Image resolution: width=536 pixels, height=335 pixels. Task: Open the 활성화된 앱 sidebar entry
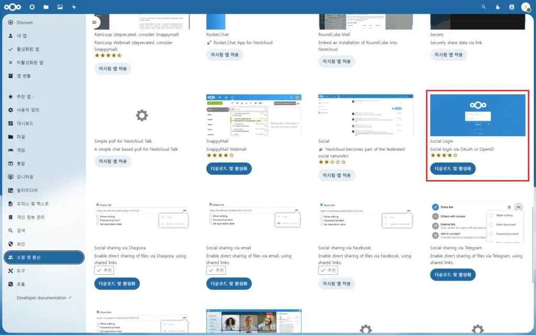[x=31, y=49]
